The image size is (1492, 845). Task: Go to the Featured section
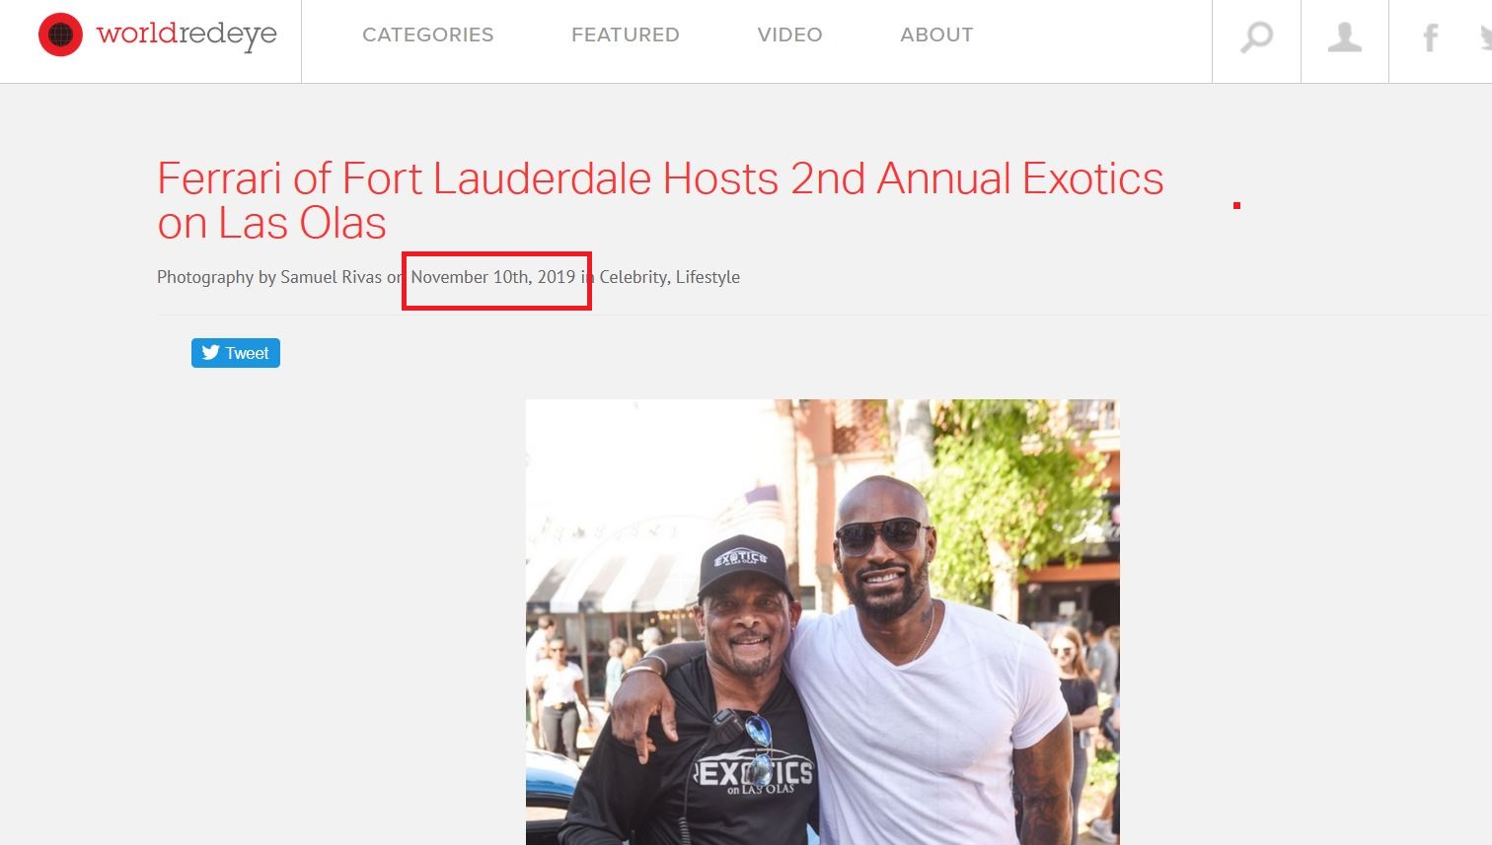pyautogui.click(x=625, y=35)
